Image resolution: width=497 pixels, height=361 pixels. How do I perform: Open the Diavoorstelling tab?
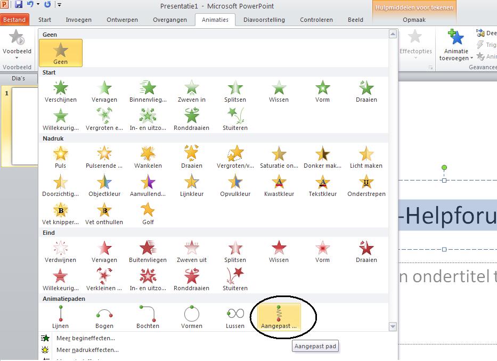(264, 20)
